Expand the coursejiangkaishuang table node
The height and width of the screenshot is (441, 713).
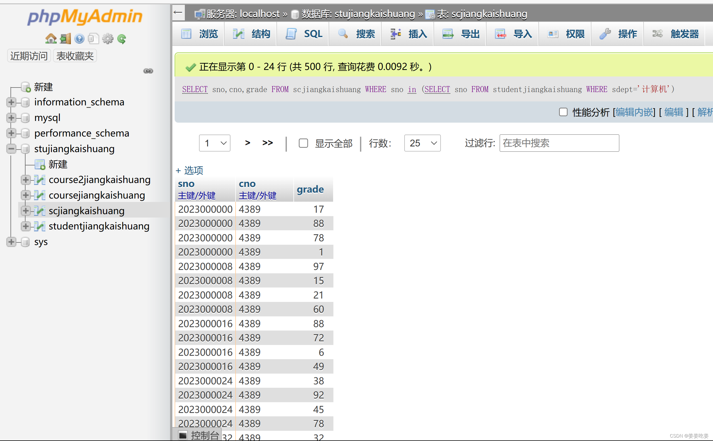26,195
